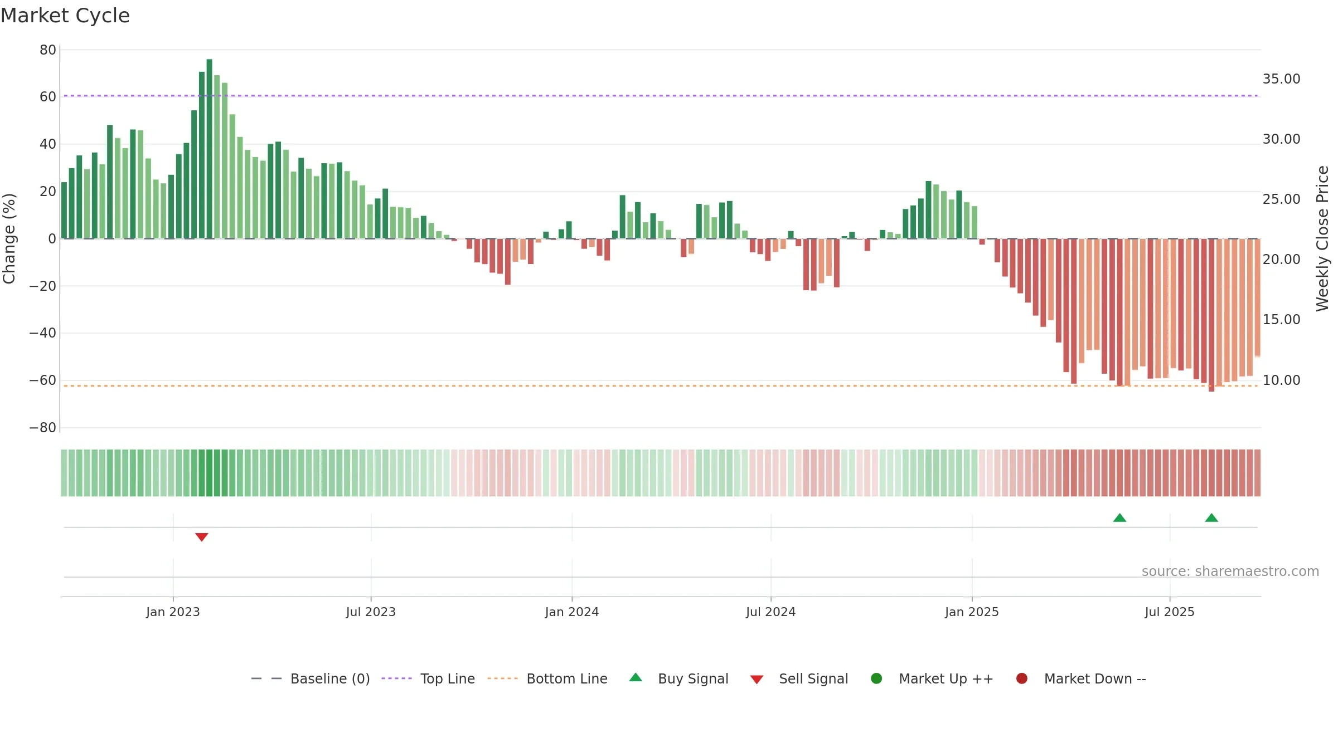The image size is (1338, 752).
Task: Toggle the Market Down -- legend entry
Action: 1081,678
